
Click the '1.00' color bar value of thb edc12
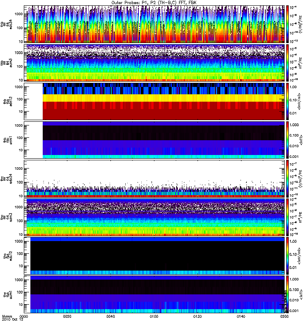coord(293,87)
